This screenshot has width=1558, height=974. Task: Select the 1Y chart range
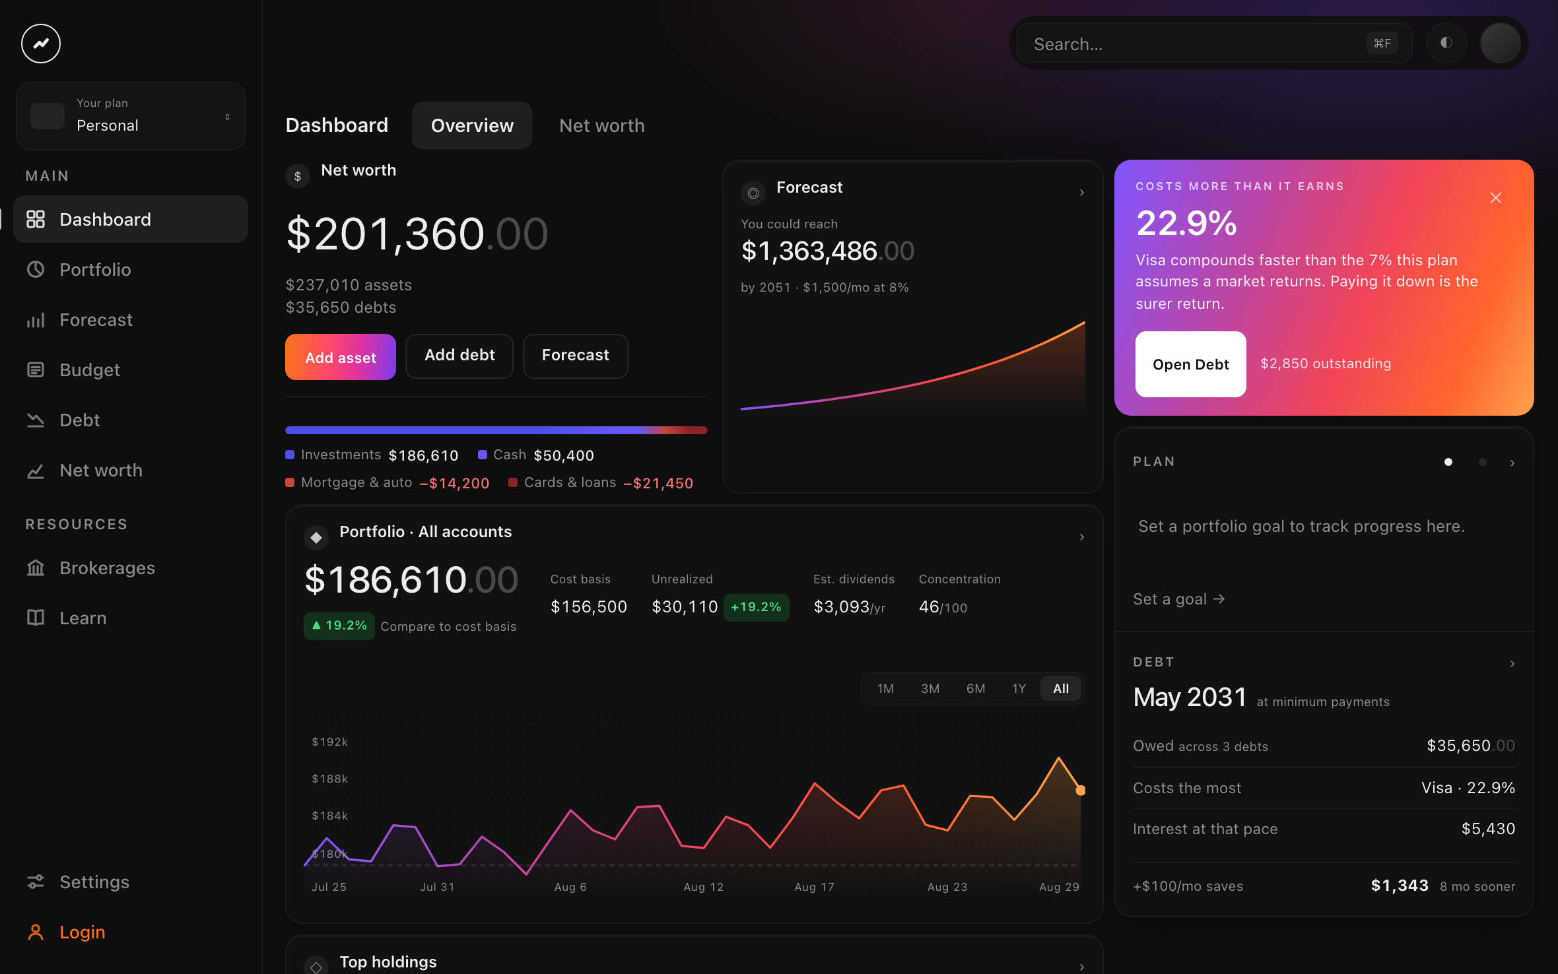[1019, 688]
